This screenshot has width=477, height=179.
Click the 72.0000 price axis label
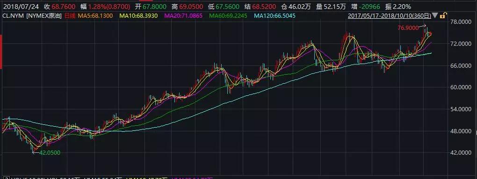pyautogui.click(x=461, y=44)
